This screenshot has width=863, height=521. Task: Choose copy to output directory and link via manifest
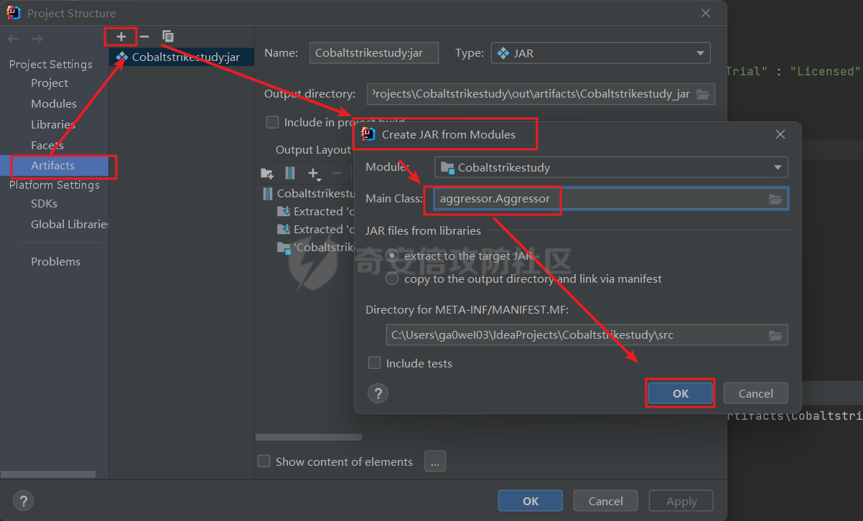[392, 278]
